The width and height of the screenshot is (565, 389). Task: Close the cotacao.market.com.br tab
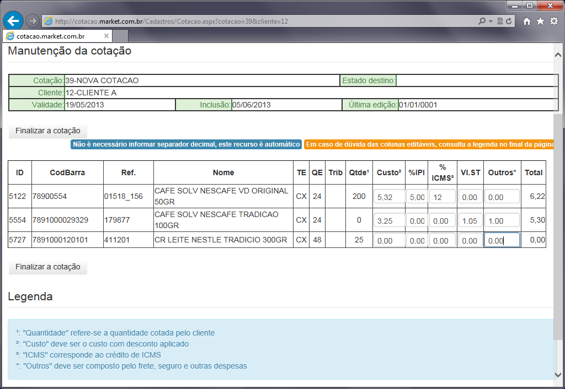(x=106, y=36)
